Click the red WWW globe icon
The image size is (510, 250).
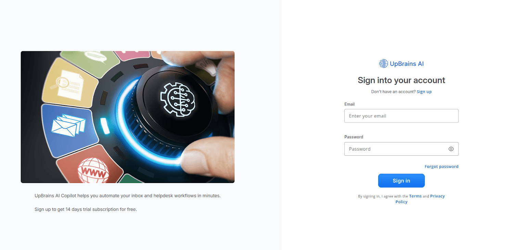[x=92, y=170]
